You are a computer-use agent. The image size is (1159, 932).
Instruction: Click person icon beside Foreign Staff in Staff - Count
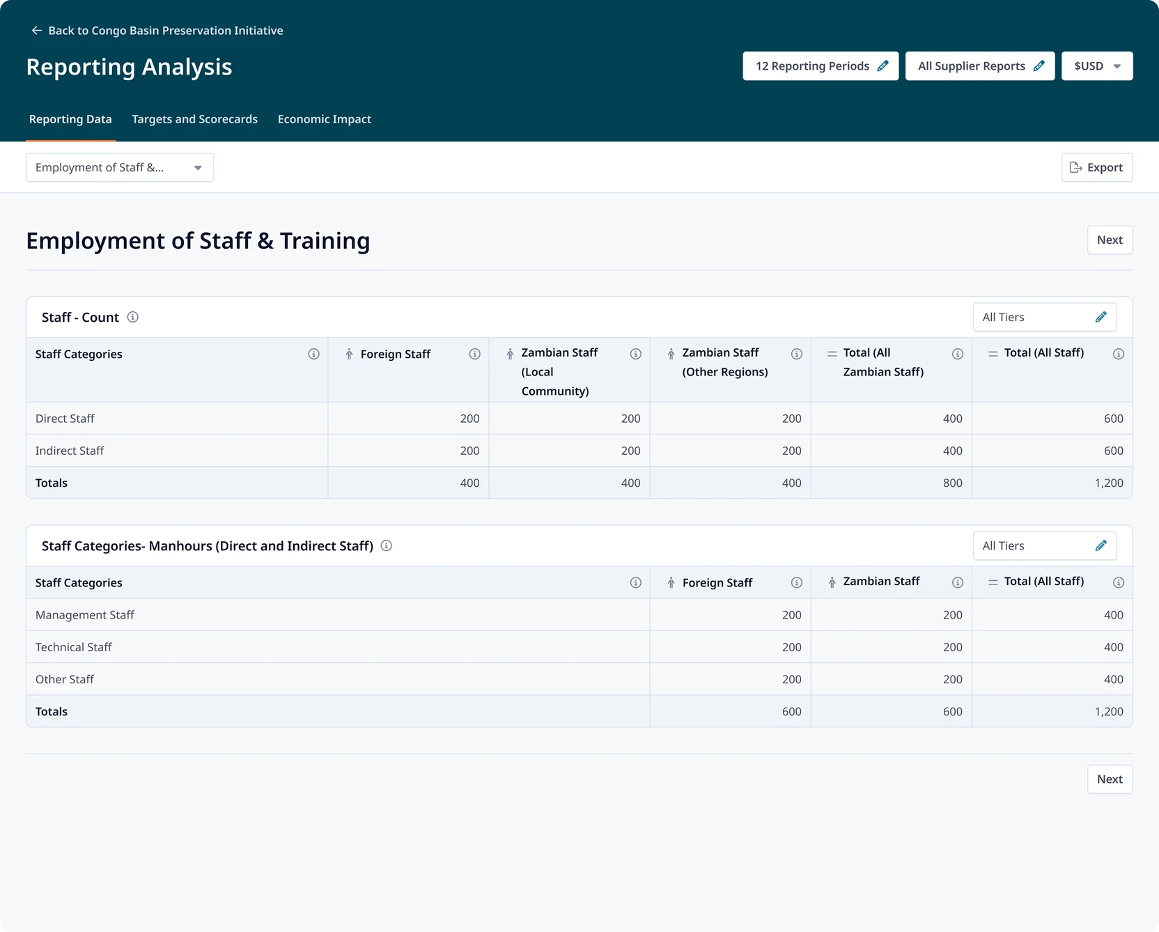coord(350,354)
